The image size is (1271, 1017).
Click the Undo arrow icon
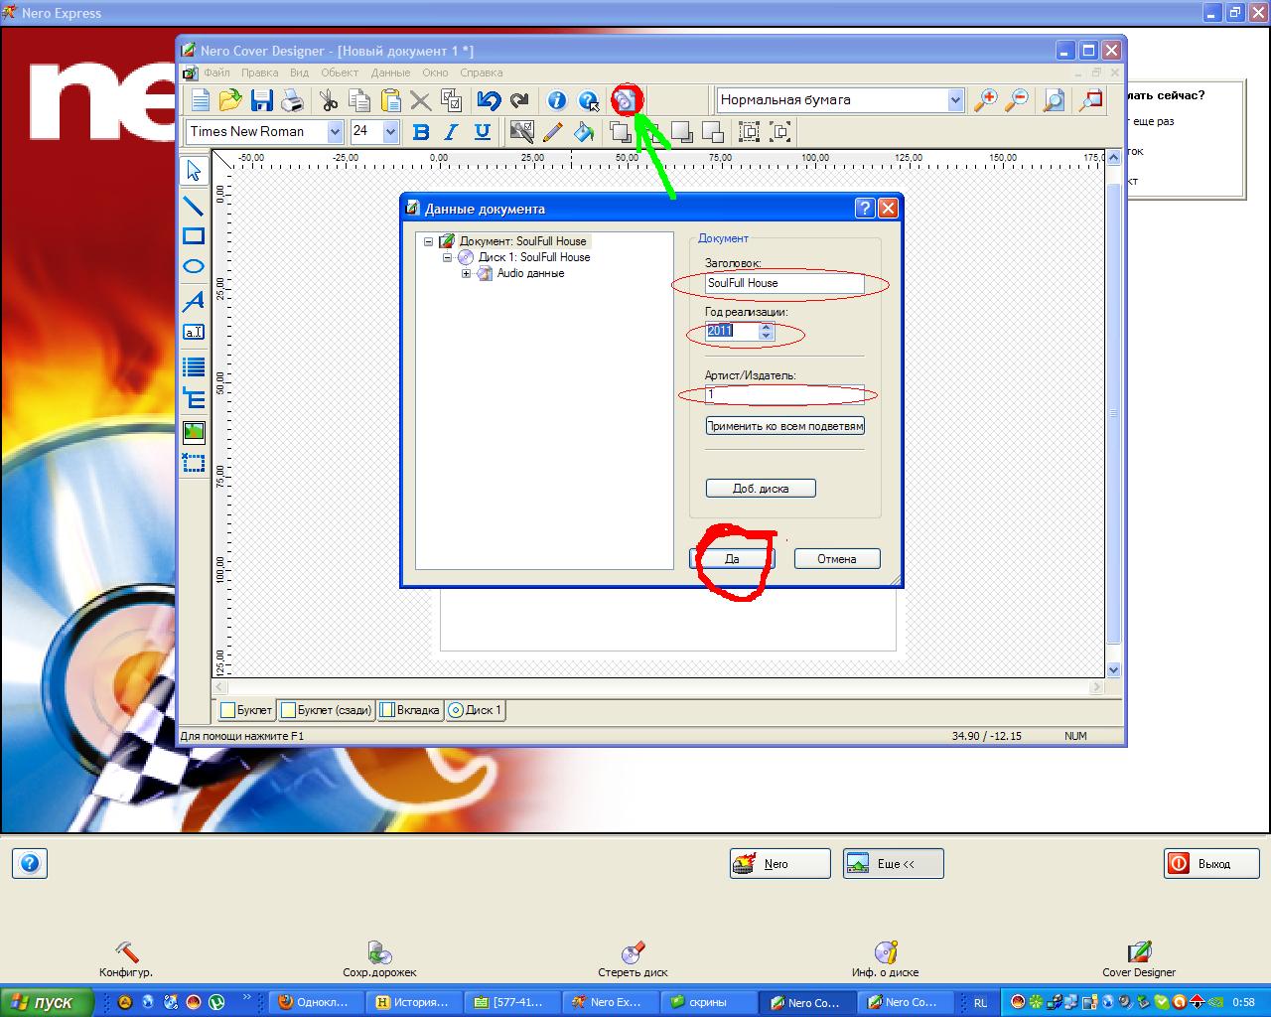489,99
